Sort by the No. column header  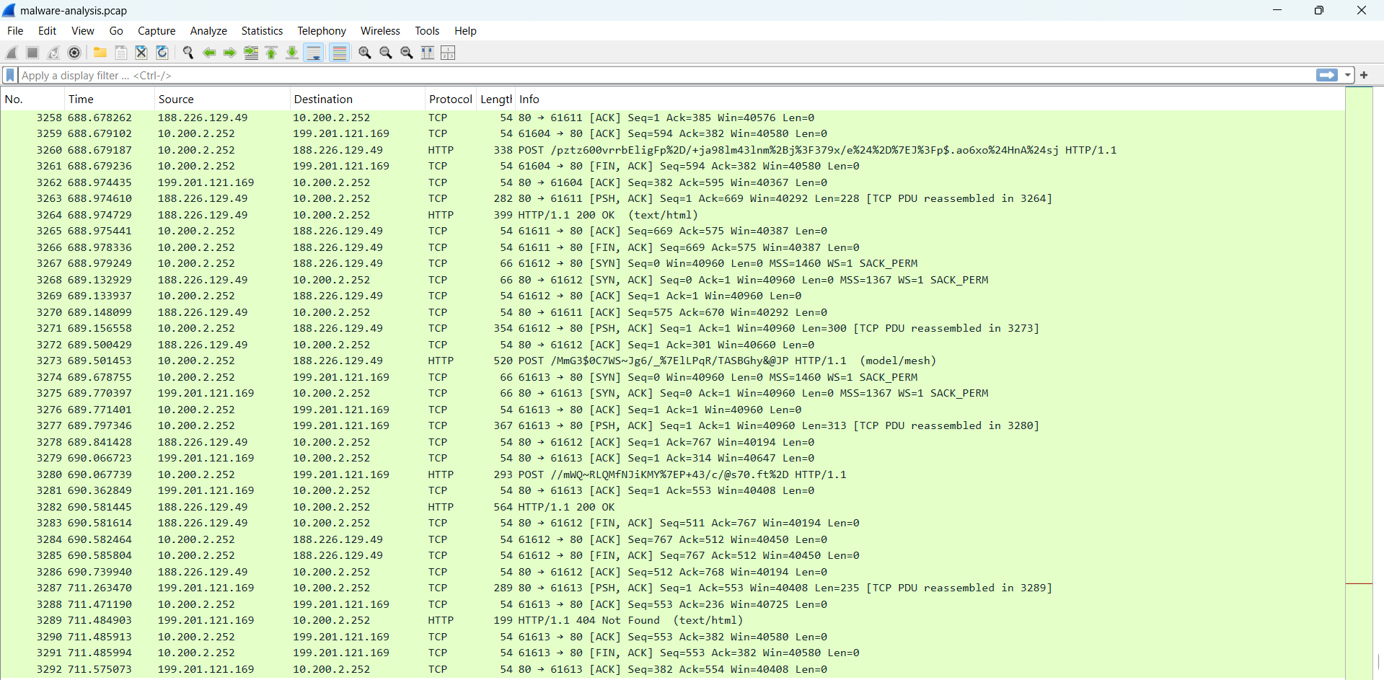(32, 99)
